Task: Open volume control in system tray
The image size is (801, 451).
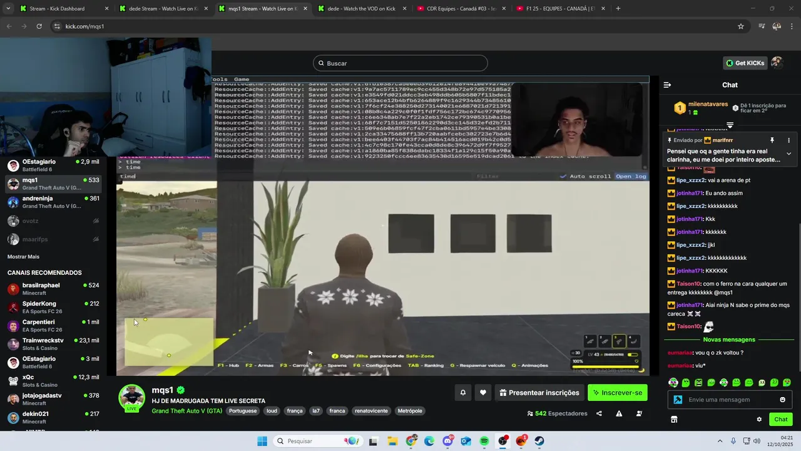Action: pos(757,441)
